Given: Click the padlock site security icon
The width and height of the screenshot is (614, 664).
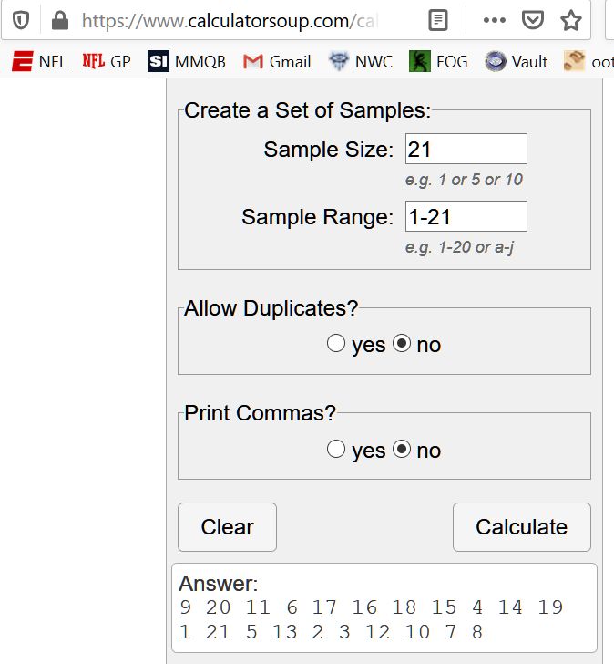Looking at the screenshot, I should point(60,19).
